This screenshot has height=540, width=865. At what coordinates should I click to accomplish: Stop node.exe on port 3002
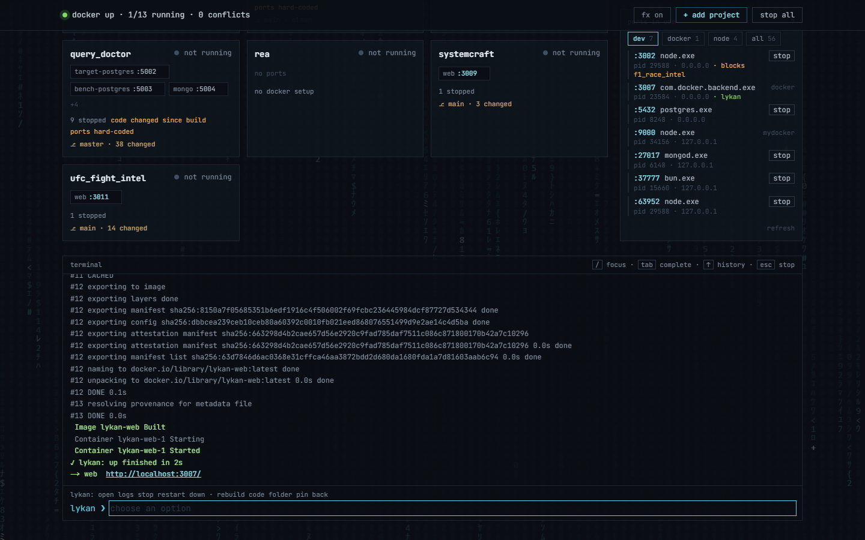[782, 56]
